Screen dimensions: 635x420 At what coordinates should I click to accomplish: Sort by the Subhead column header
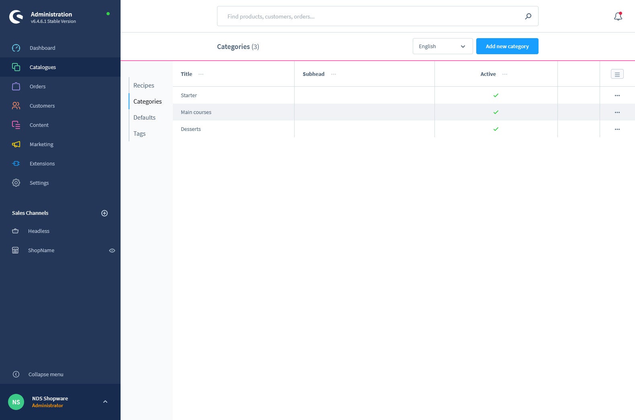click(x=313, y=74)
